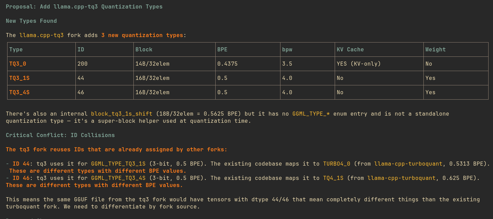493x219 pixels.
Task: Select the "TQ3_0" type cell
Action: tap(18, 64)
